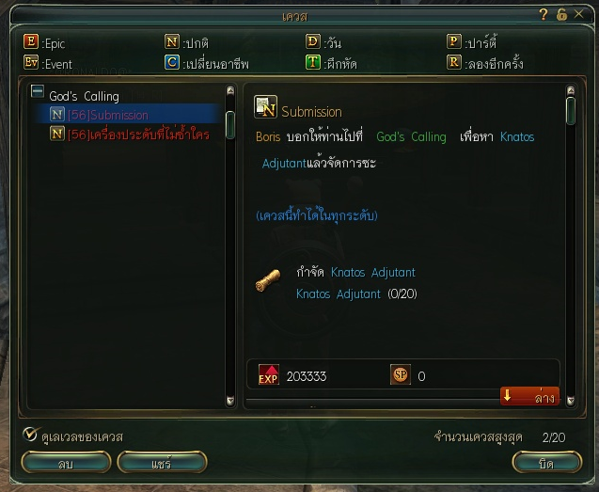Toggle the window lock icon
The image size is (599, 492).
561,14
